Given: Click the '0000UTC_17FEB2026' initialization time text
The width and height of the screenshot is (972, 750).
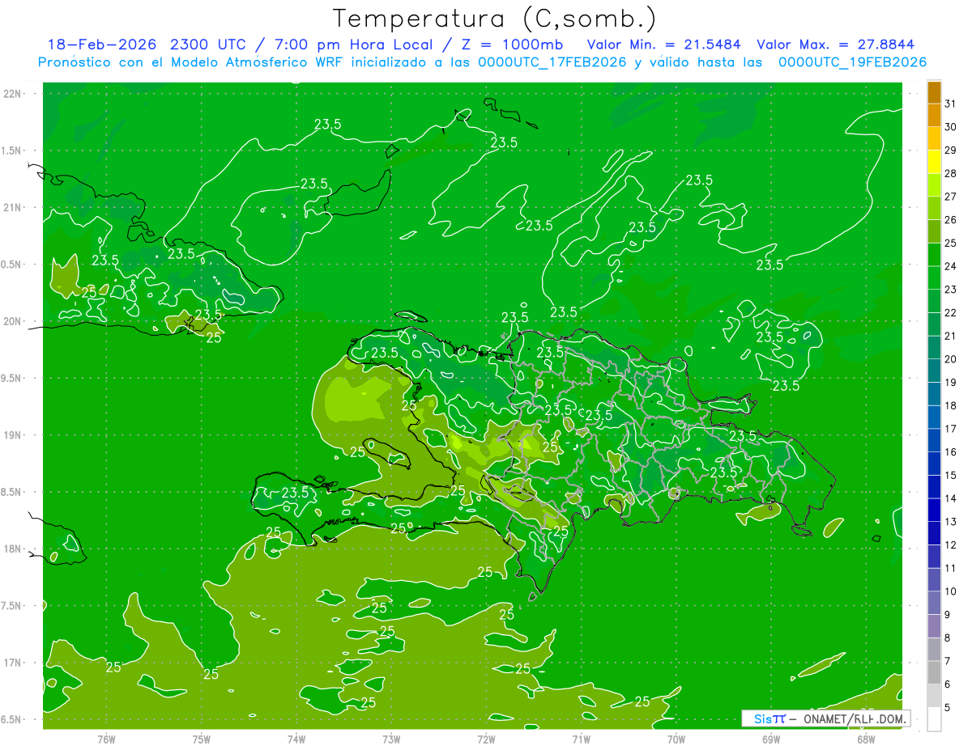Looking at the screenshot, I should coord(553,62).
